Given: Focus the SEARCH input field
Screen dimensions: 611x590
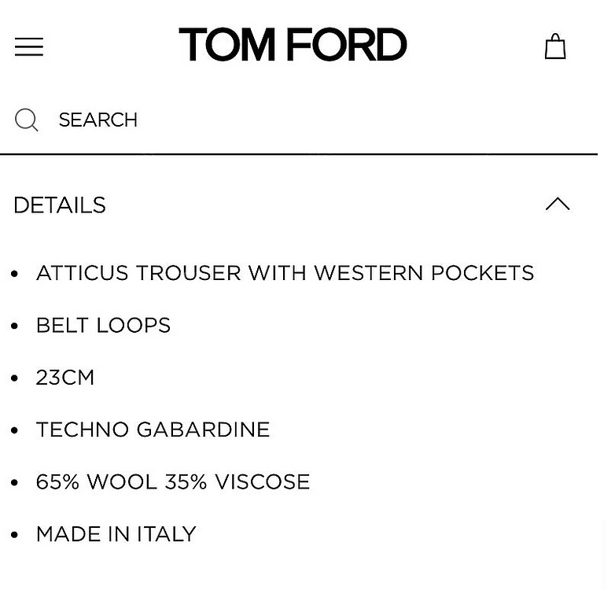Looking at the screenshot, I should (299, 120).
